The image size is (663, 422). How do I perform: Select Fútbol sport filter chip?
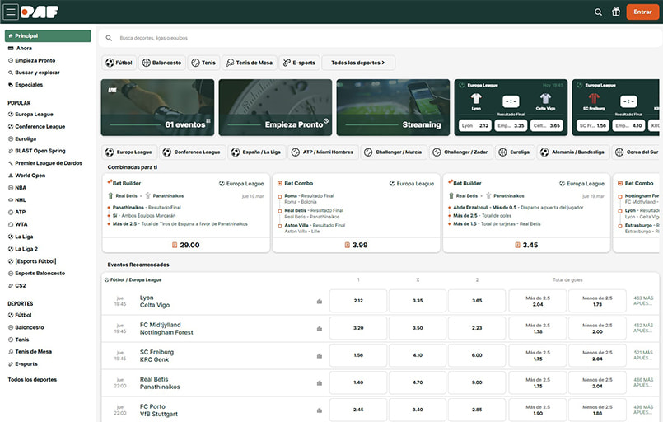(x=119, y=63)
